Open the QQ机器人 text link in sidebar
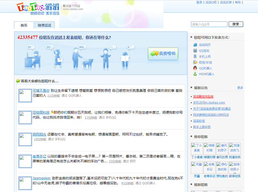258x192 pixels. point(206,68)
